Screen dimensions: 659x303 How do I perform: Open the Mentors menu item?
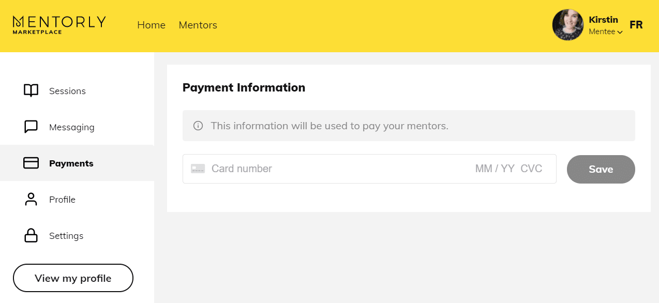click(198, 25)
